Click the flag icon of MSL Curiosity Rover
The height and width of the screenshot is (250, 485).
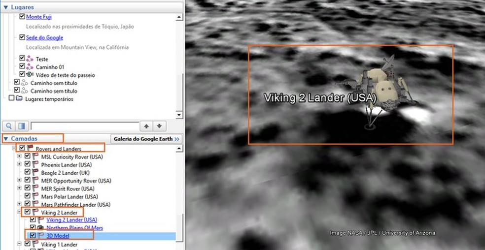(x=35, y=156)
